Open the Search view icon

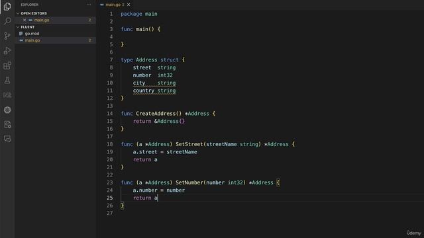click(7, 20)
